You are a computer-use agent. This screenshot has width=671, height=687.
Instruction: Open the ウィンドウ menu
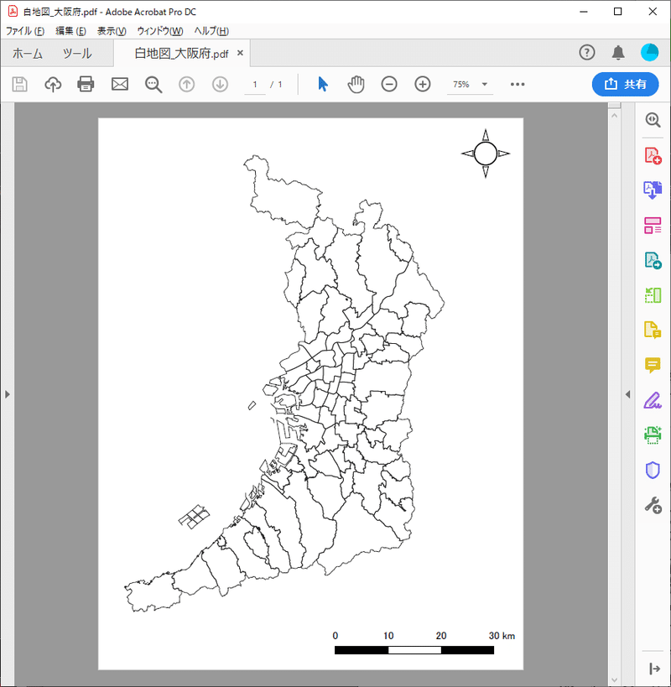click(x=160, y=31)
